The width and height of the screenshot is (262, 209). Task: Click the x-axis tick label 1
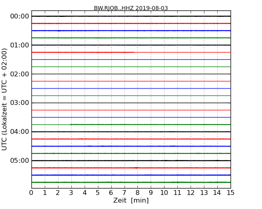(x=45, y=193)
